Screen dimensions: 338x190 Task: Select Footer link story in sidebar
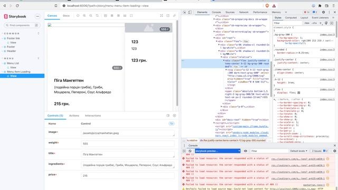pos(13,39)
